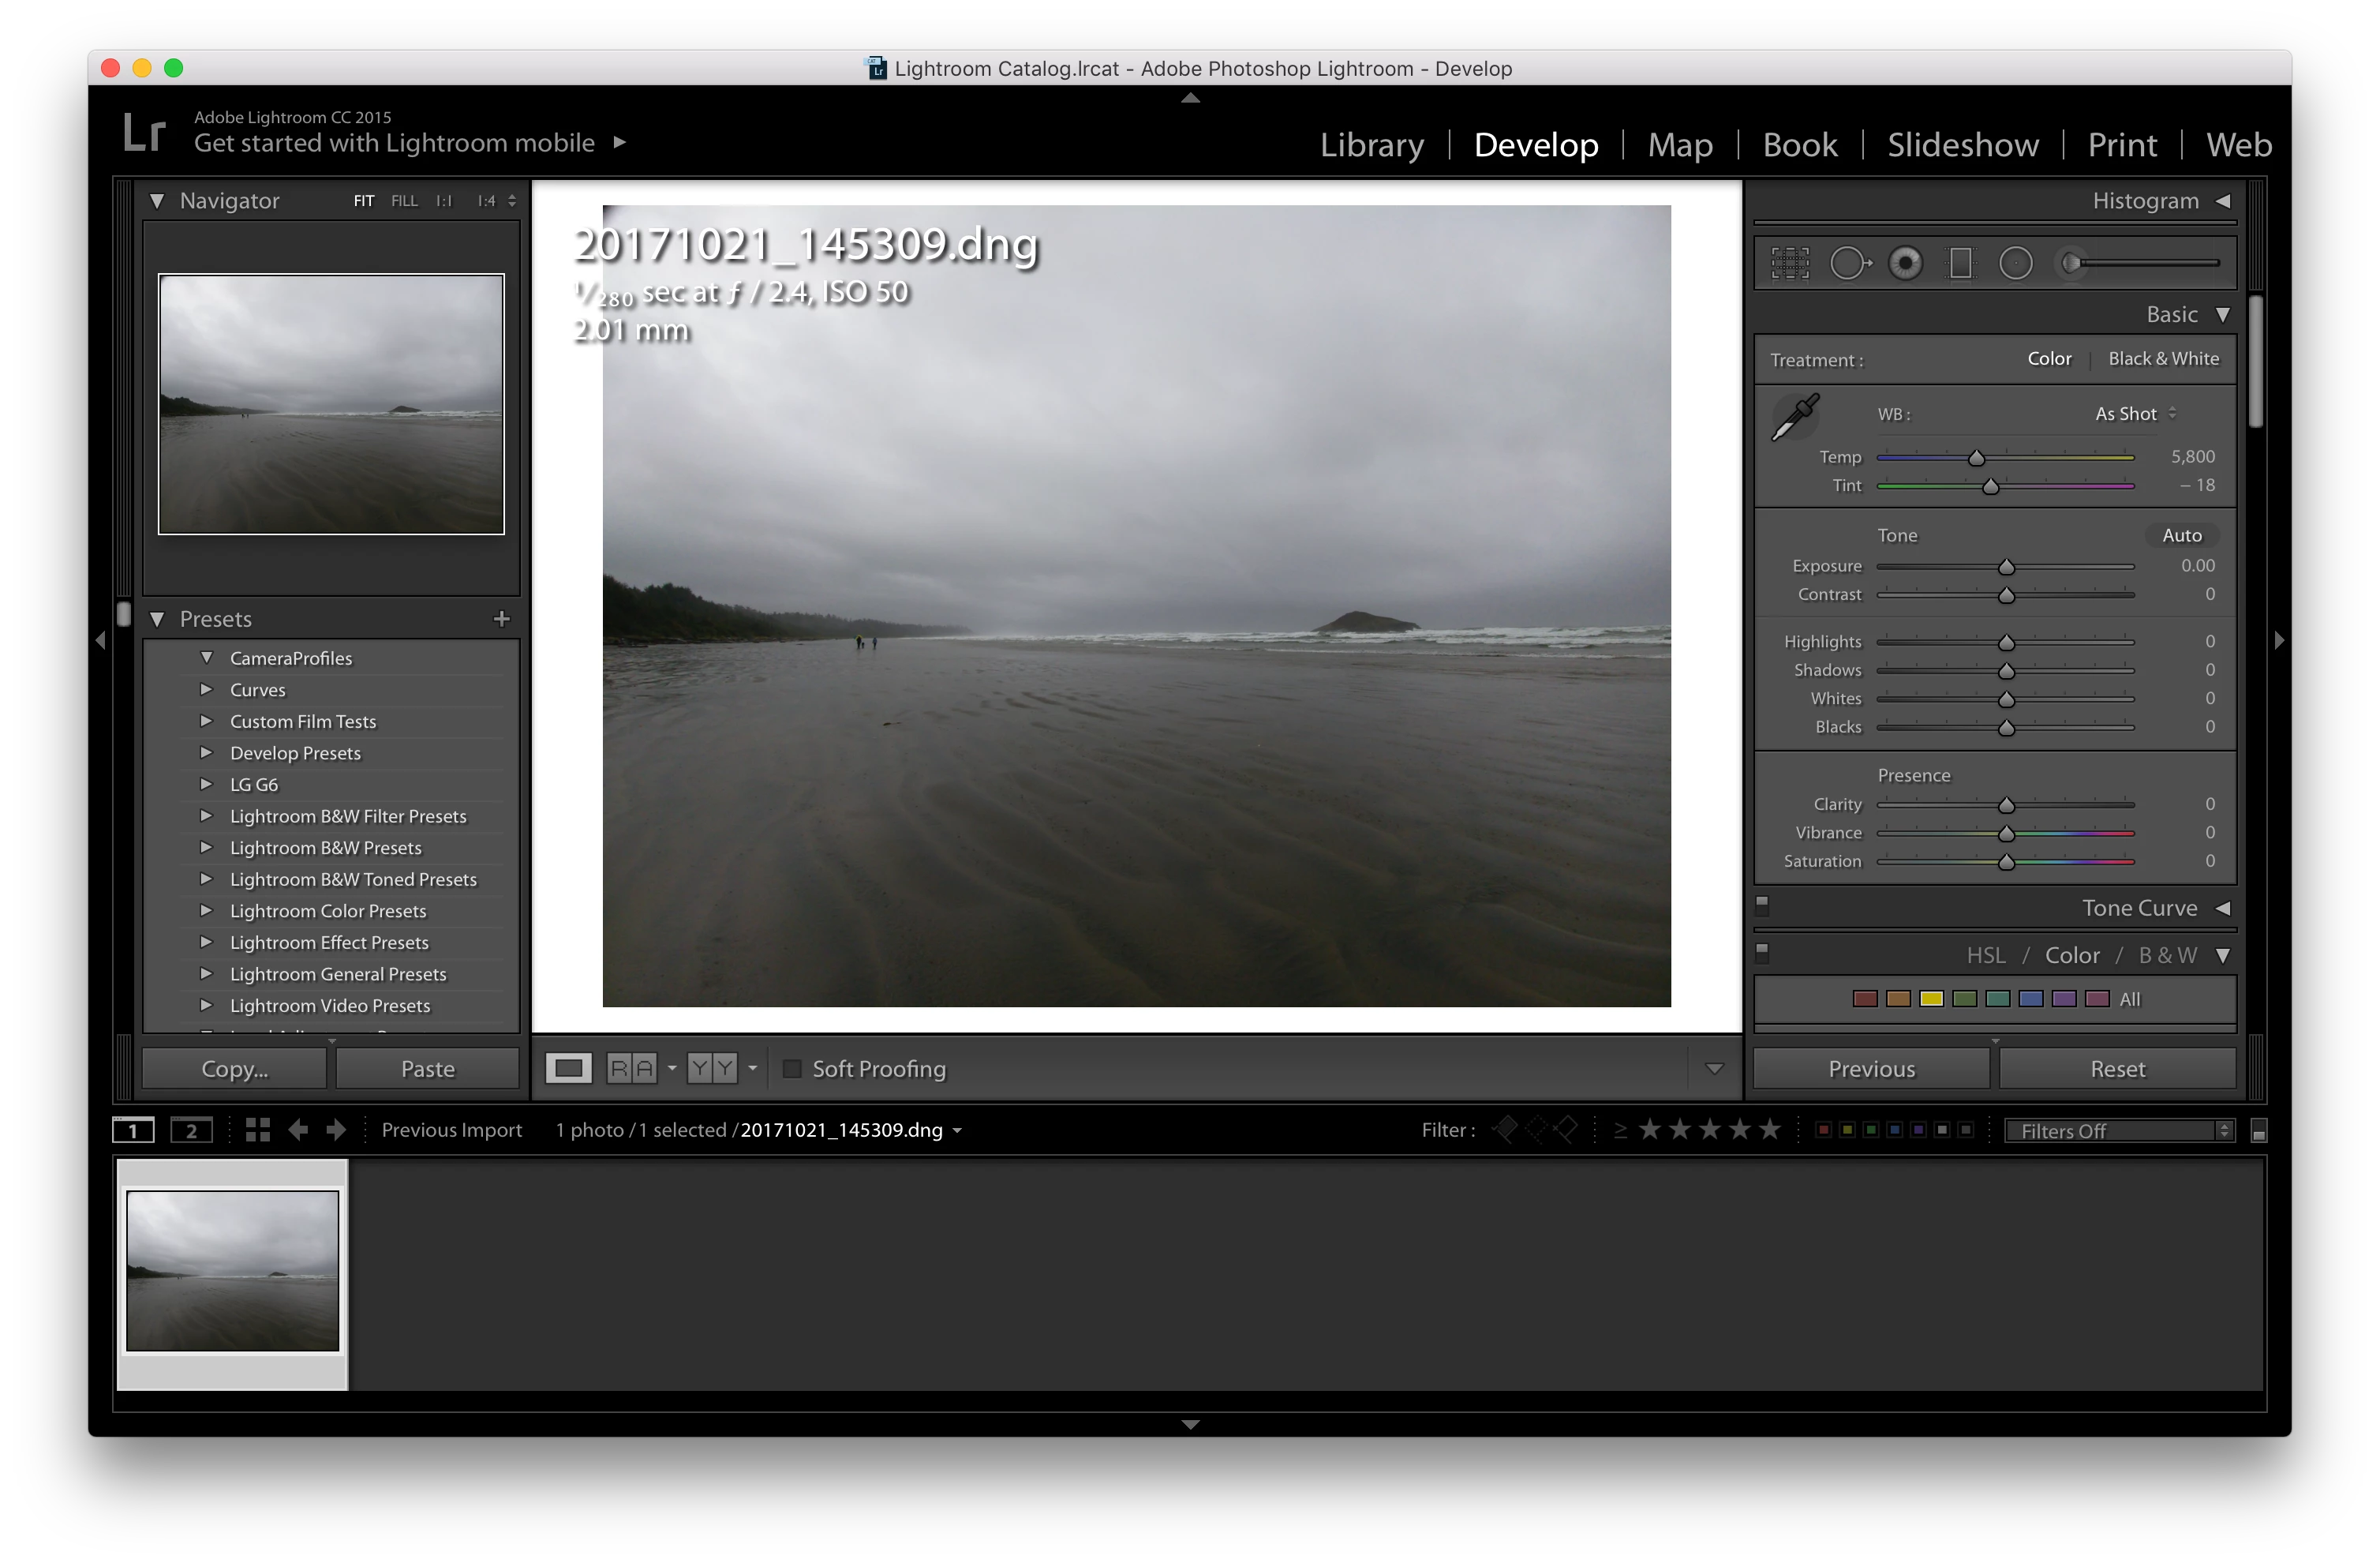This screenshot has width=2380, height=1563.
Task: Toggle the Tone Curve panel switch
Action: [x=1762, y=905]
